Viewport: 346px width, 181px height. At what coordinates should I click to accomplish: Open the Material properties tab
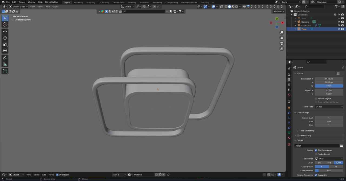point(289,138)
